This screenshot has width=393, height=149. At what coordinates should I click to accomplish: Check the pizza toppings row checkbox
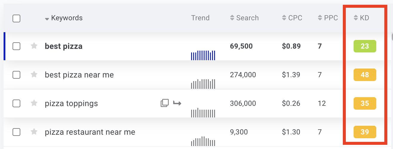tap(16, 103)
